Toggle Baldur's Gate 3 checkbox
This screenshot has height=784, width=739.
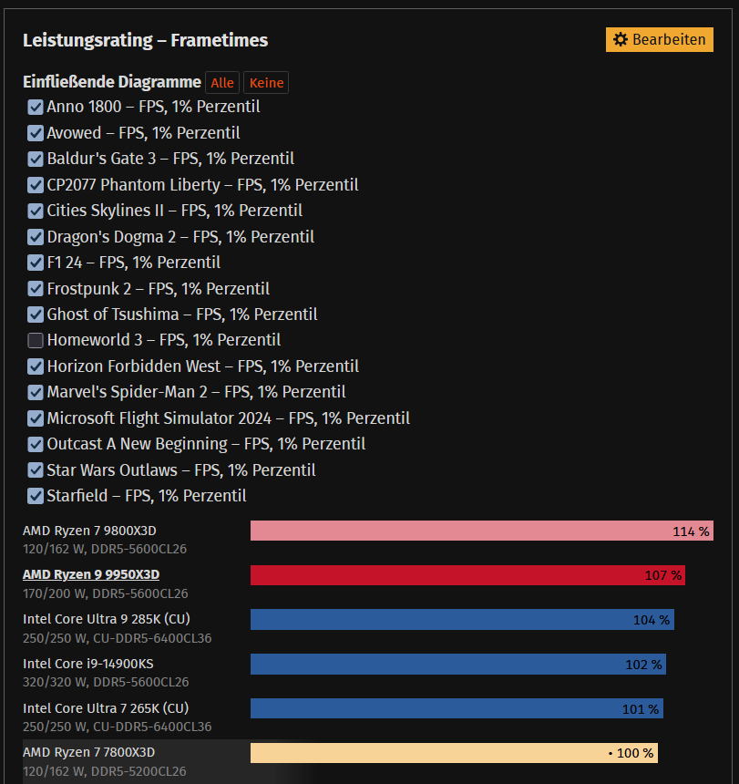pos(36,159)
